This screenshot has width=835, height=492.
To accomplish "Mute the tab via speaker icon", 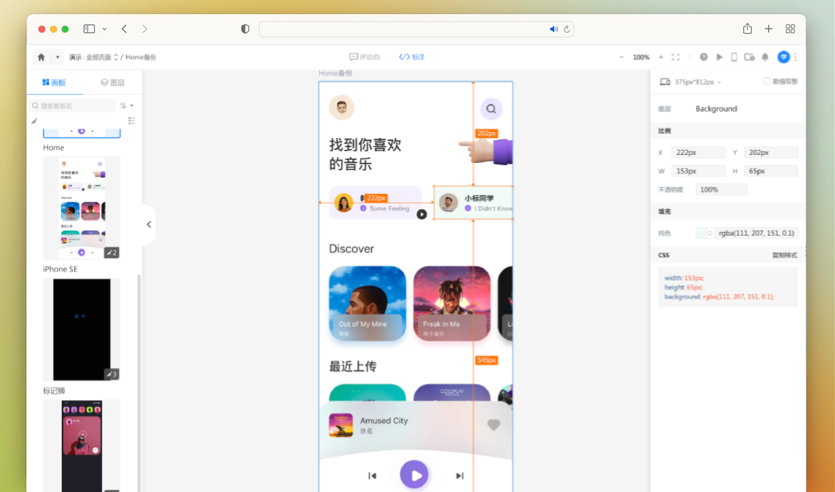I will 553,29.
